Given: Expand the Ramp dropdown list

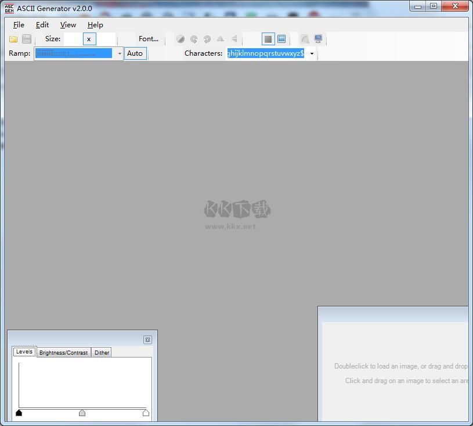Looking at the screenshot, I should [x=120, y=53].
